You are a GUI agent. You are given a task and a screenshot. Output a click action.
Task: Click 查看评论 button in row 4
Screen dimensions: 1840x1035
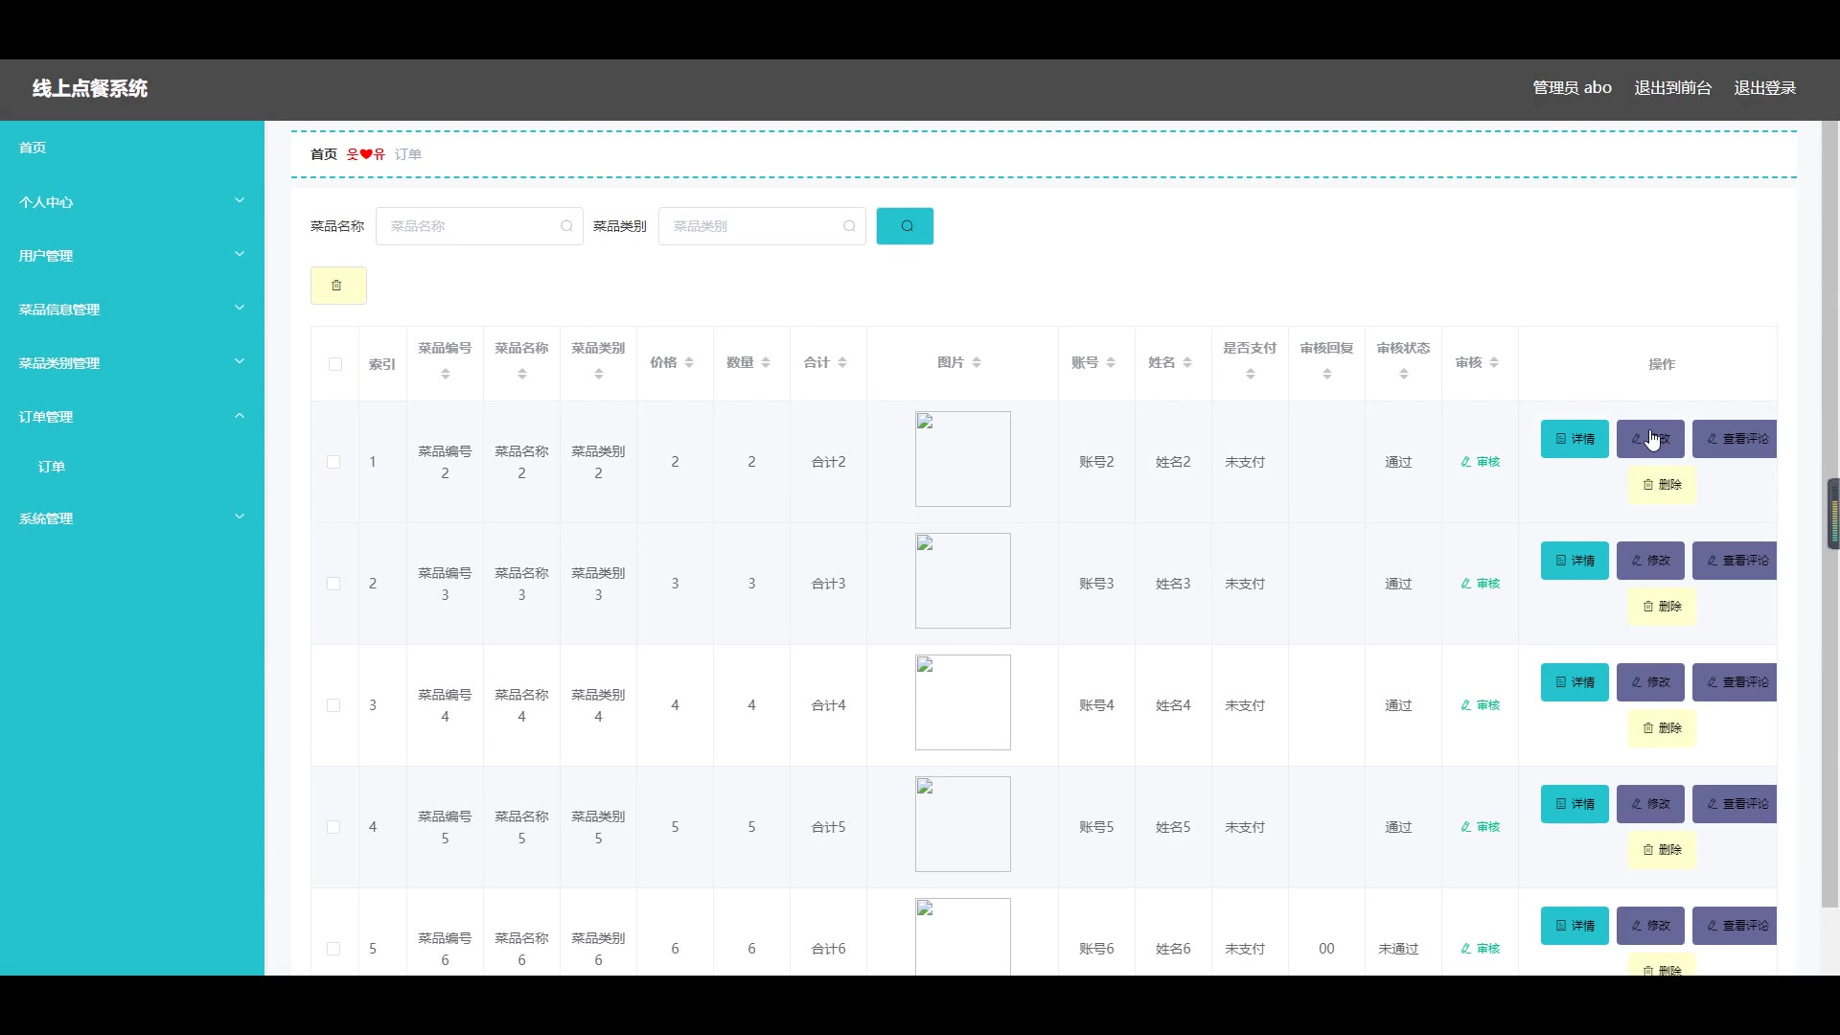pyautogui.click(x=1736, y=804)
